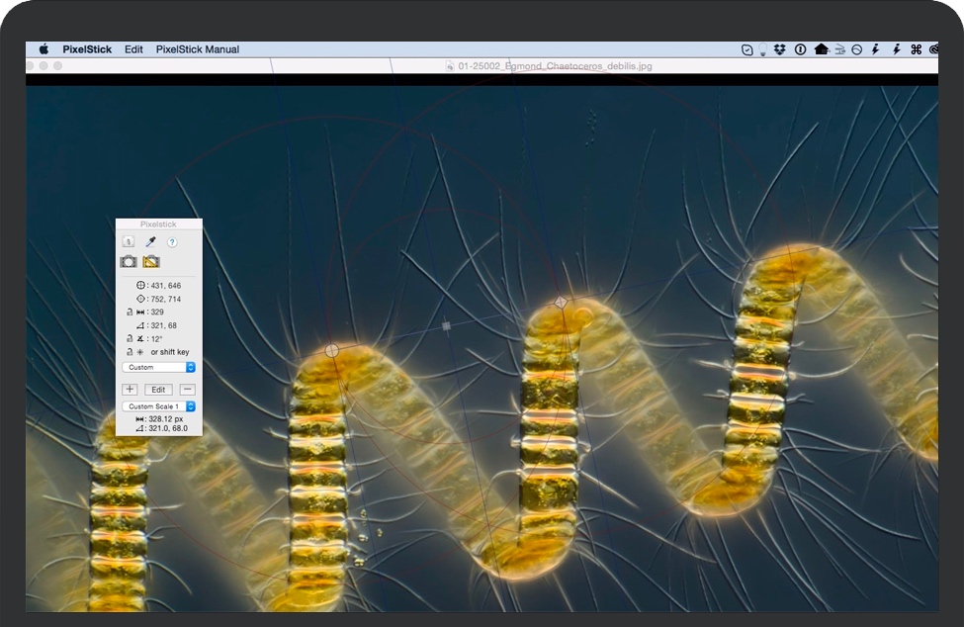The width and height of the screenshot is (964, 627).
Task: Open the Custom units dropdown
Action: point(158,367)
